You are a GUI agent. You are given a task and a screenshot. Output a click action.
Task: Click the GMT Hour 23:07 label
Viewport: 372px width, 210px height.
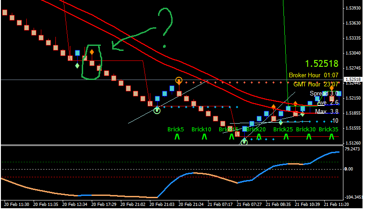pyautogui.click(x=316, y=84)
